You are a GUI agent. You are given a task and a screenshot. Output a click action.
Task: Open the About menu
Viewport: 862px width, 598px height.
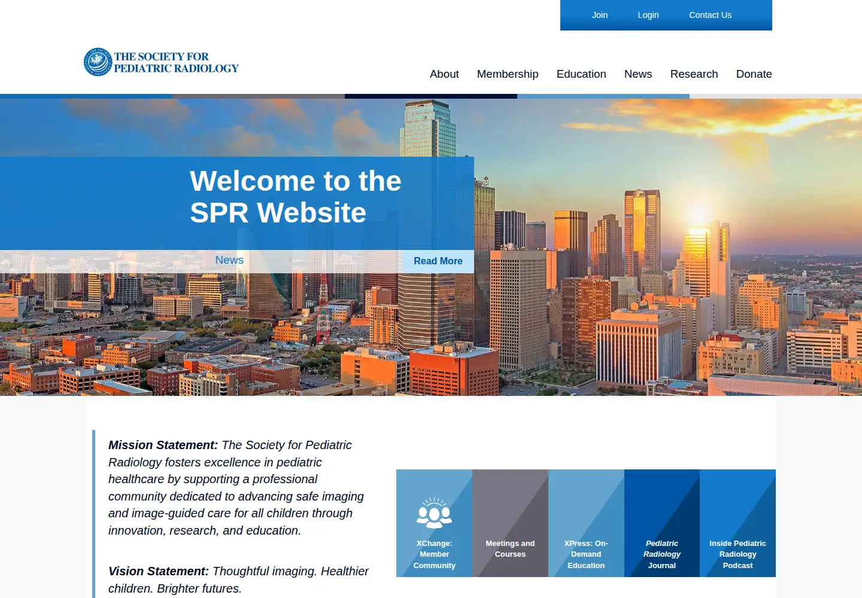[x=444, y=74]
